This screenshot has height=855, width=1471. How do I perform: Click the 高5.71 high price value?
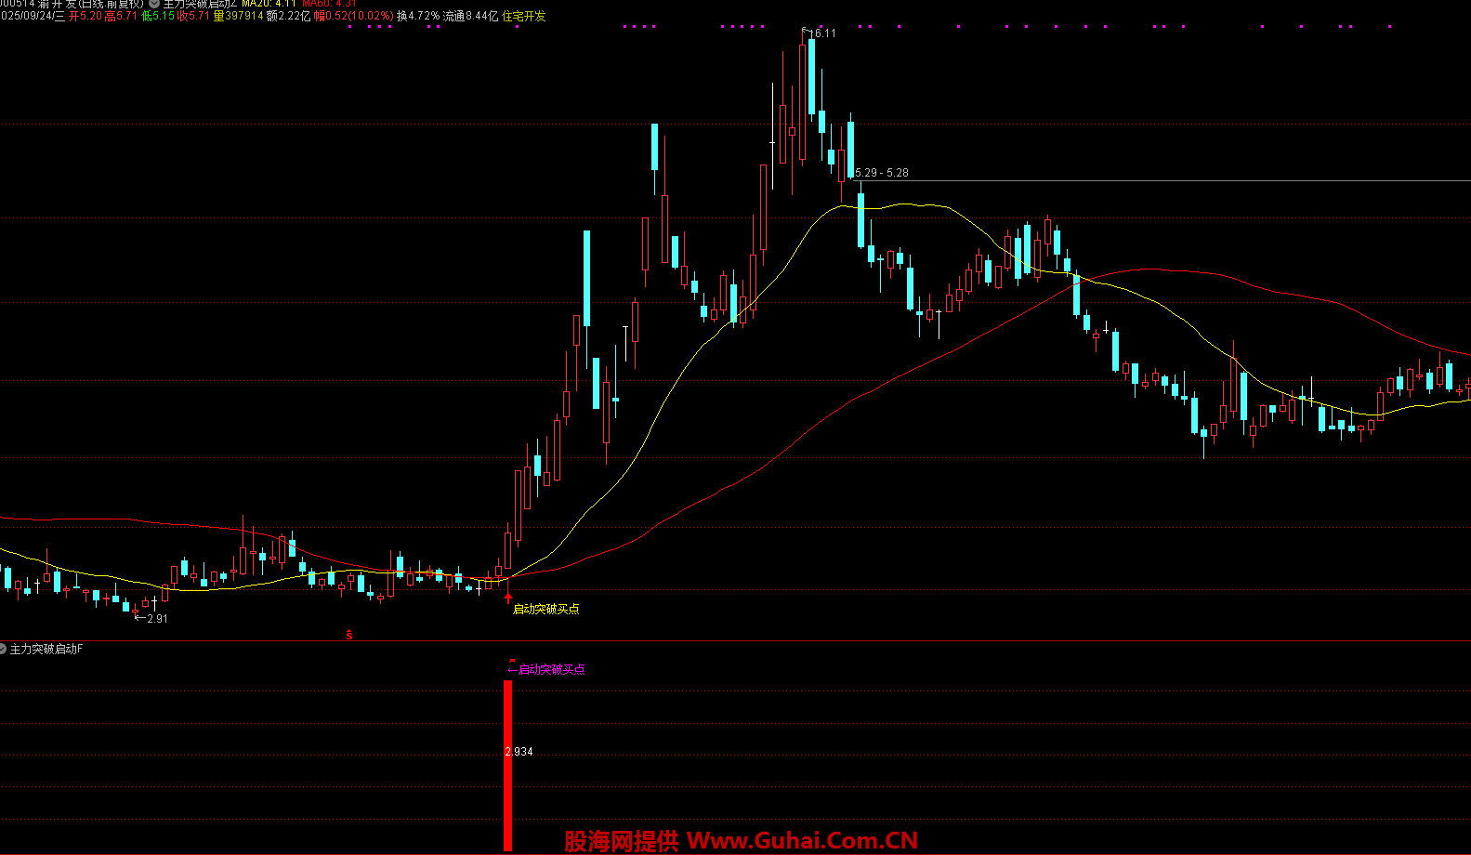[x=121, y=16]
